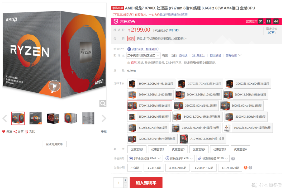285x191 pixels.
Task: Choose the ¥733×3期 installment option
Action: [x=154, y=168]
